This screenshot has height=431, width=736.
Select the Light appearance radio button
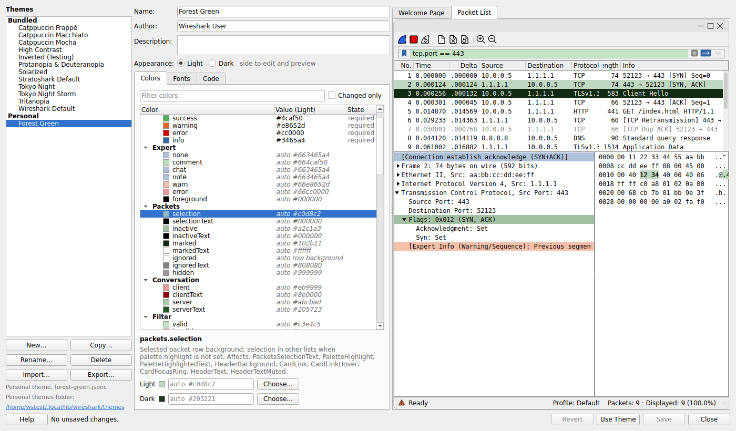[181, 63]
